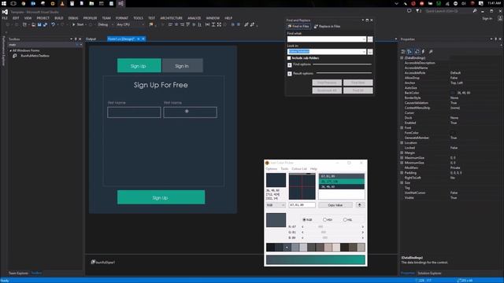Click the Make Same Size toolbar icon
504x283 pixels.
click(219, 24)
